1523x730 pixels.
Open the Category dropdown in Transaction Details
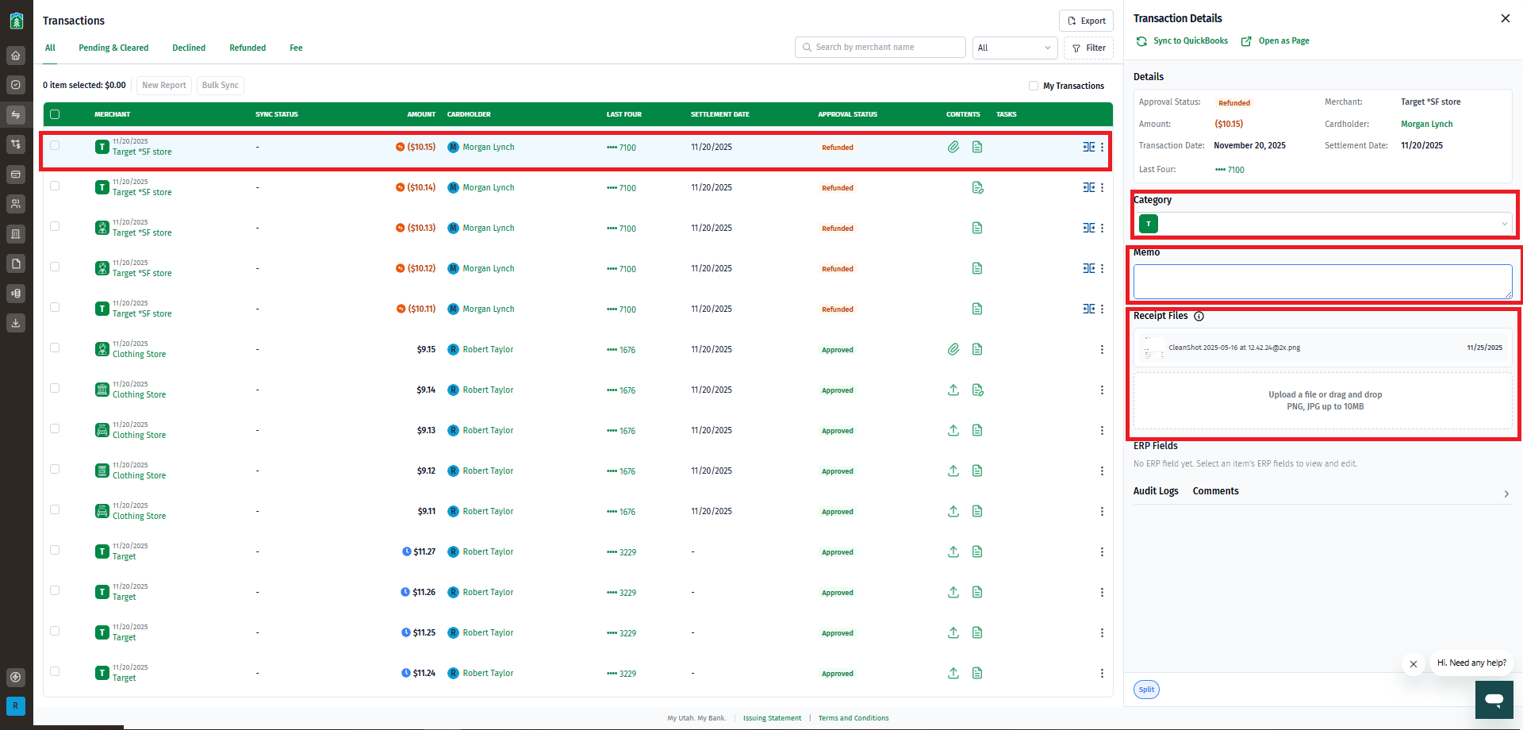point(1323,224)
